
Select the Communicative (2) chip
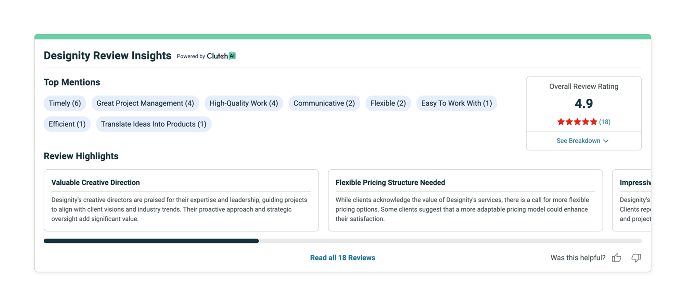324,103
